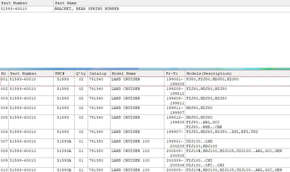Click date 200309- in row 009
Screen dimensions: 290x172
coord(174,161)
